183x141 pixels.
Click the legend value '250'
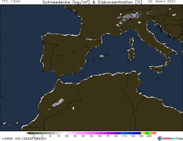[x=149, y=136]
